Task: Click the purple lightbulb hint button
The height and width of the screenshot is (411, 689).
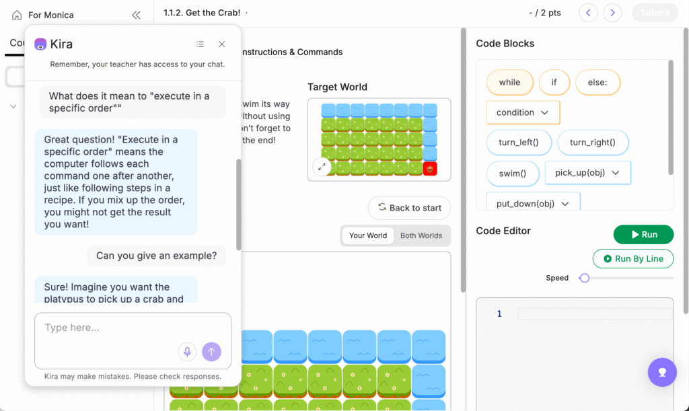Action: click(x=662, y=371)
